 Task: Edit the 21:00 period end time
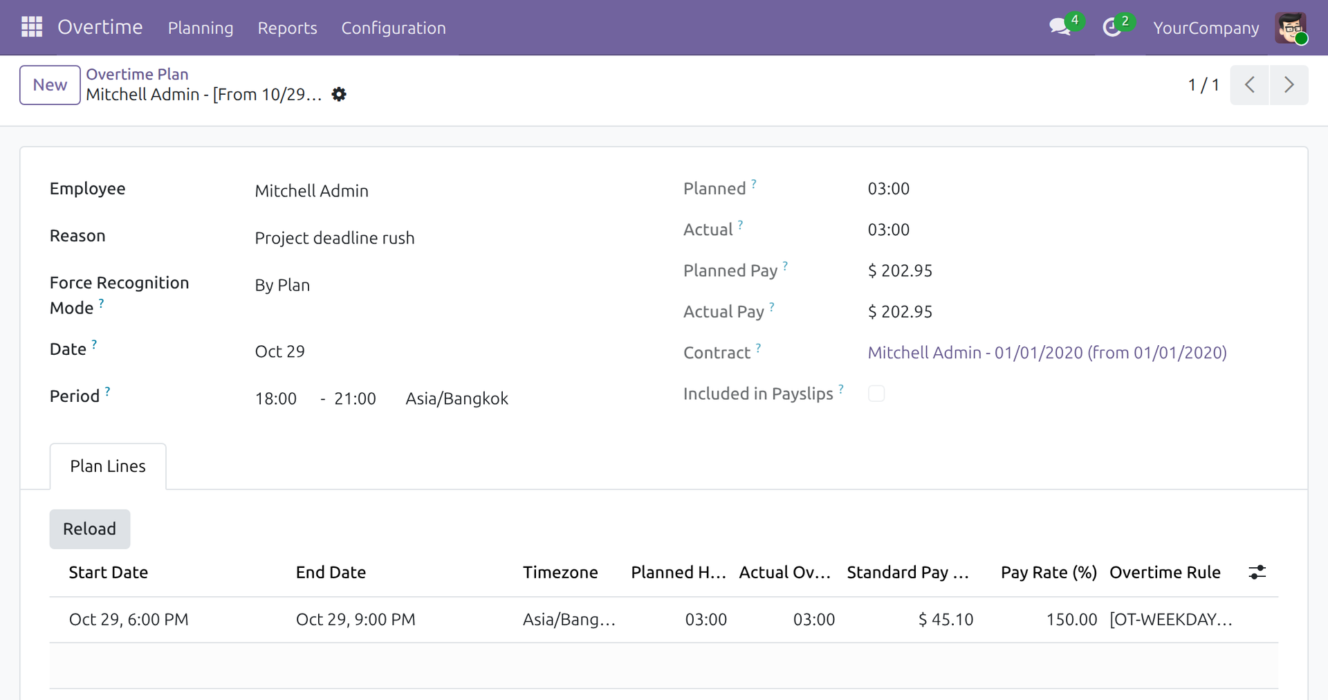pyautogui.click(x=356, y=398)
